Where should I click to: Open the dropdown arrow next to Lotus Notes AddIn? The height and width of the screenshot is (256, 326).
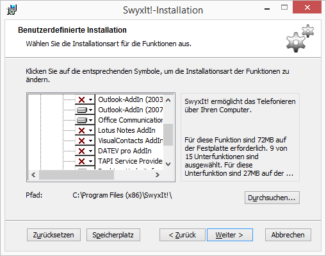pos(91,130)
